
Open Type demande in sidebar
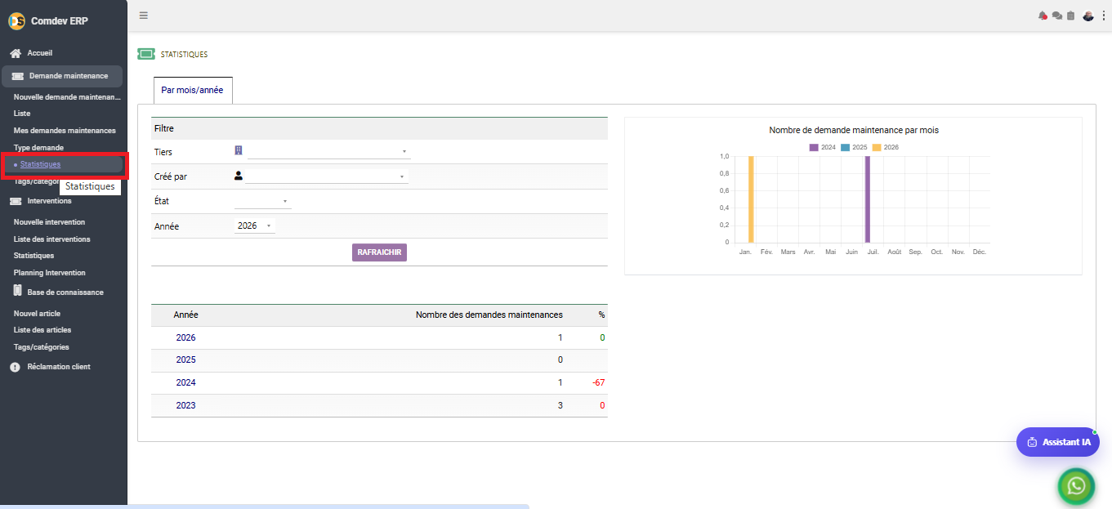tap(38, 148)
